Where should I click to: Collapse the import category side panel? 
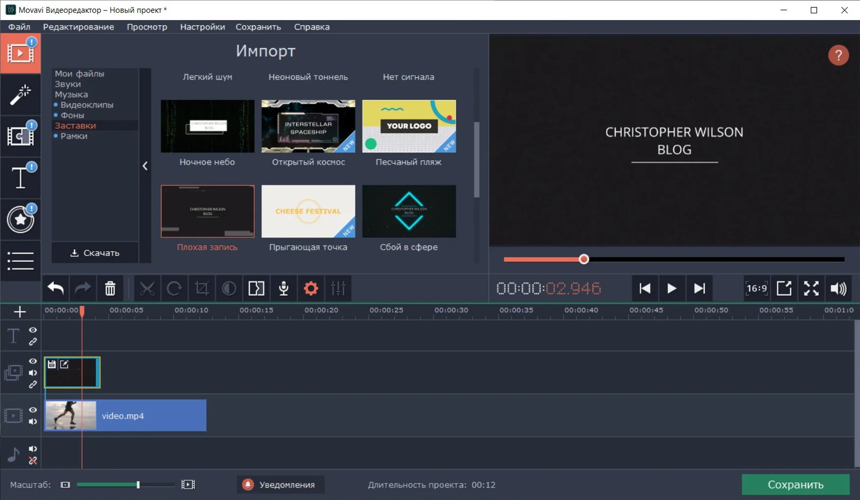145,166
